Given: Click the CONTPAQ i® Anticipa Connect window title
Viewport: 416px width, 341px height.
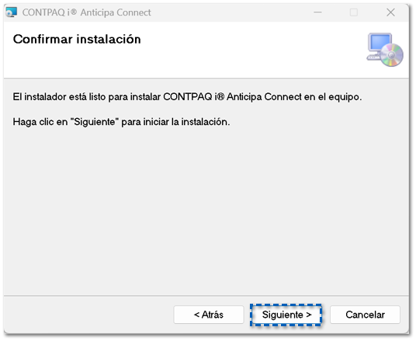Looking at the screenshot, I should [x=86, y=12].
